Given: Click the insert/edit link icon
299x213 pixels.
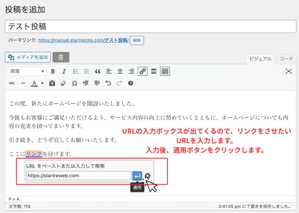Looking at the screenshot, I should click(142, 71).
